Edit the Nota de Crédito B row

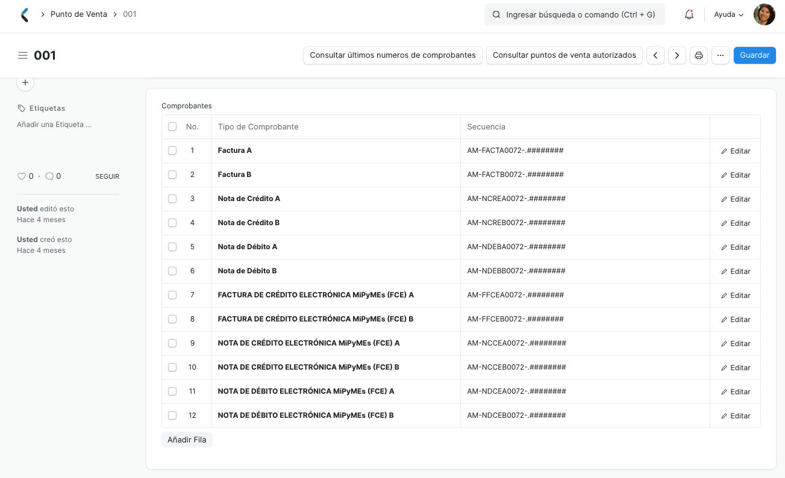click(x=736, y=223)
